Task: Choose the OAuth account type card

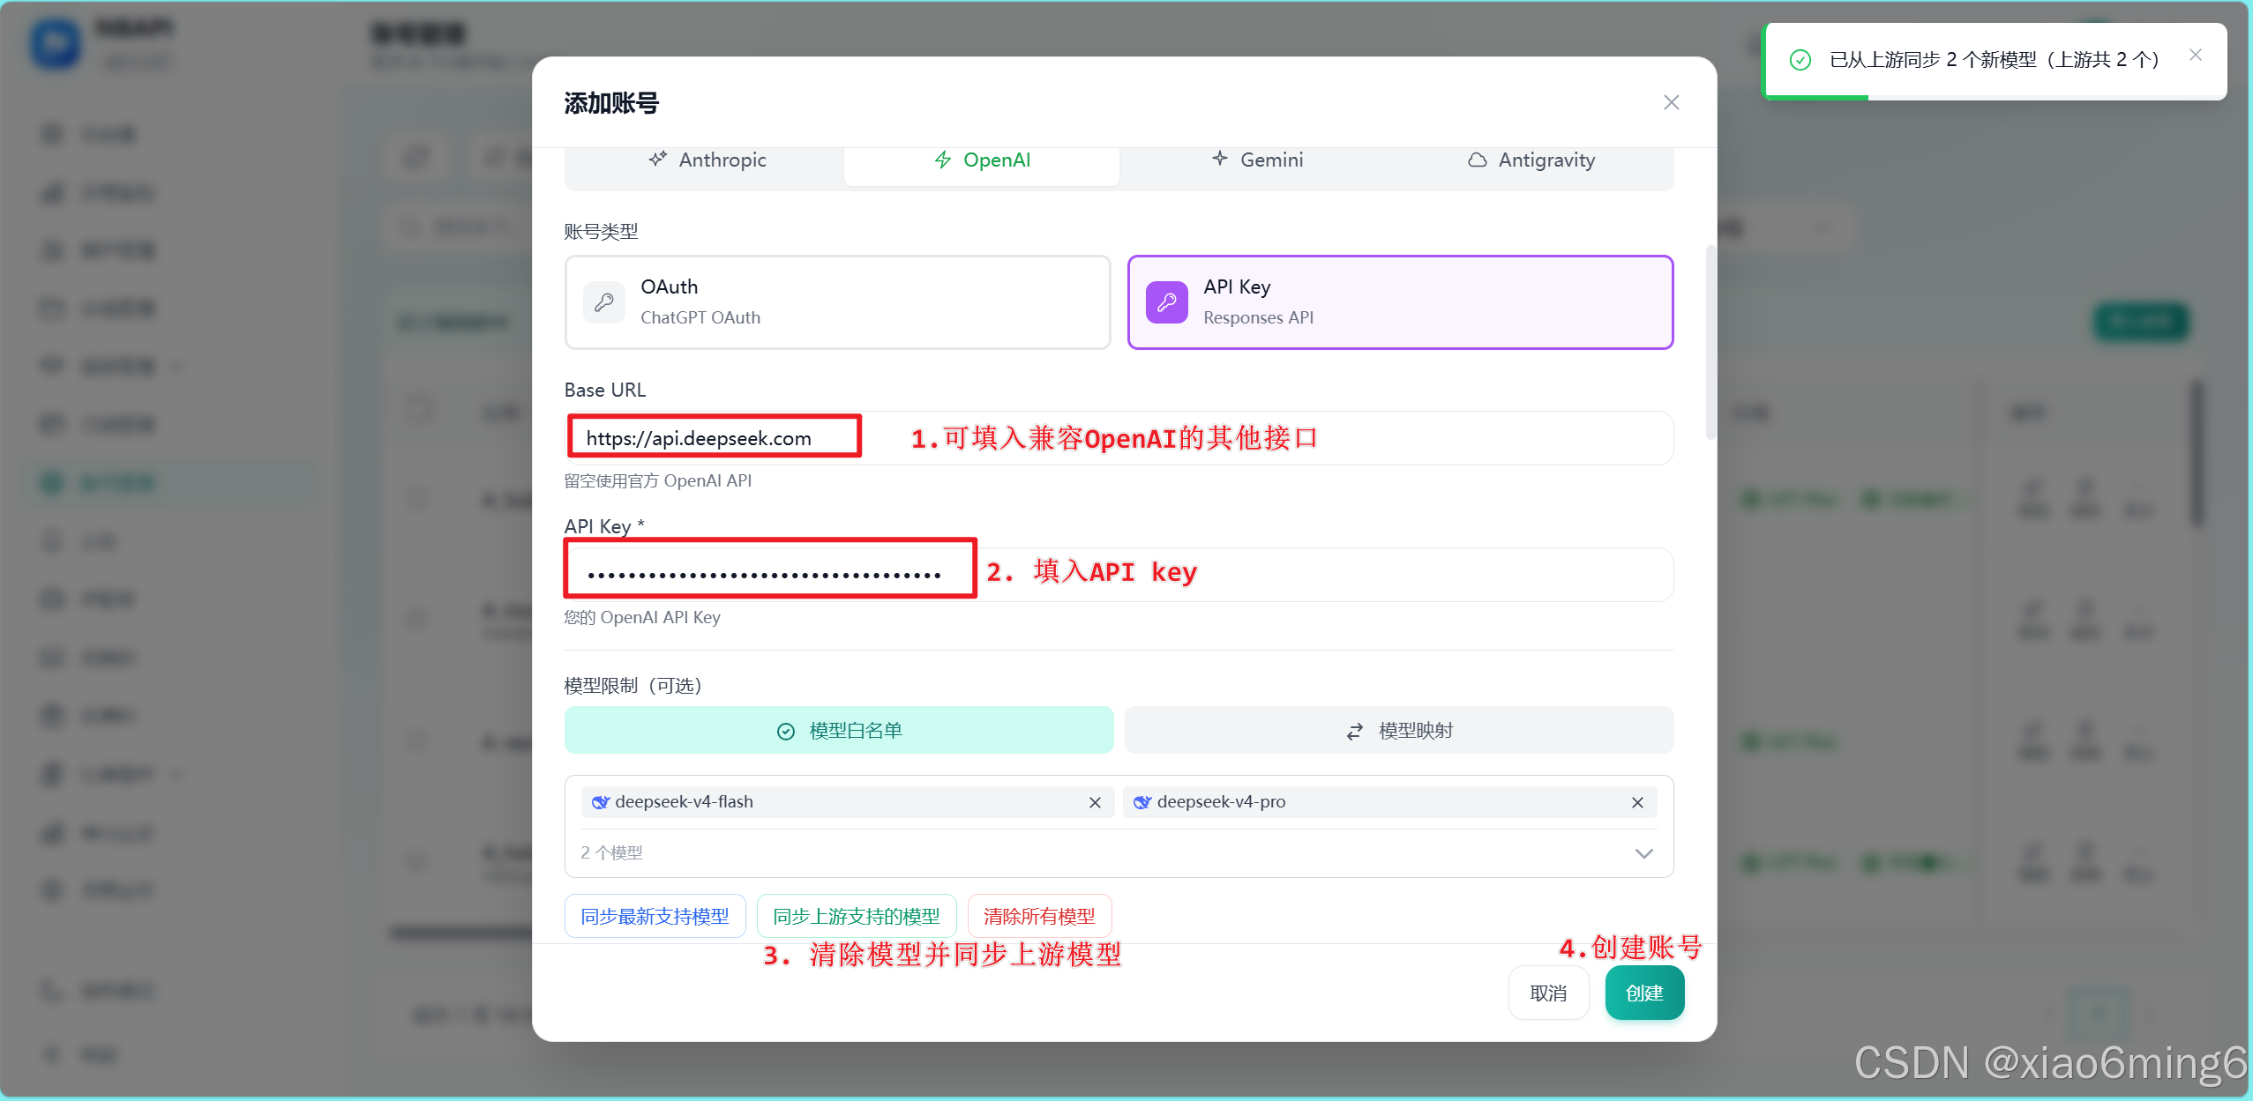Action: (x=837, y=302)
